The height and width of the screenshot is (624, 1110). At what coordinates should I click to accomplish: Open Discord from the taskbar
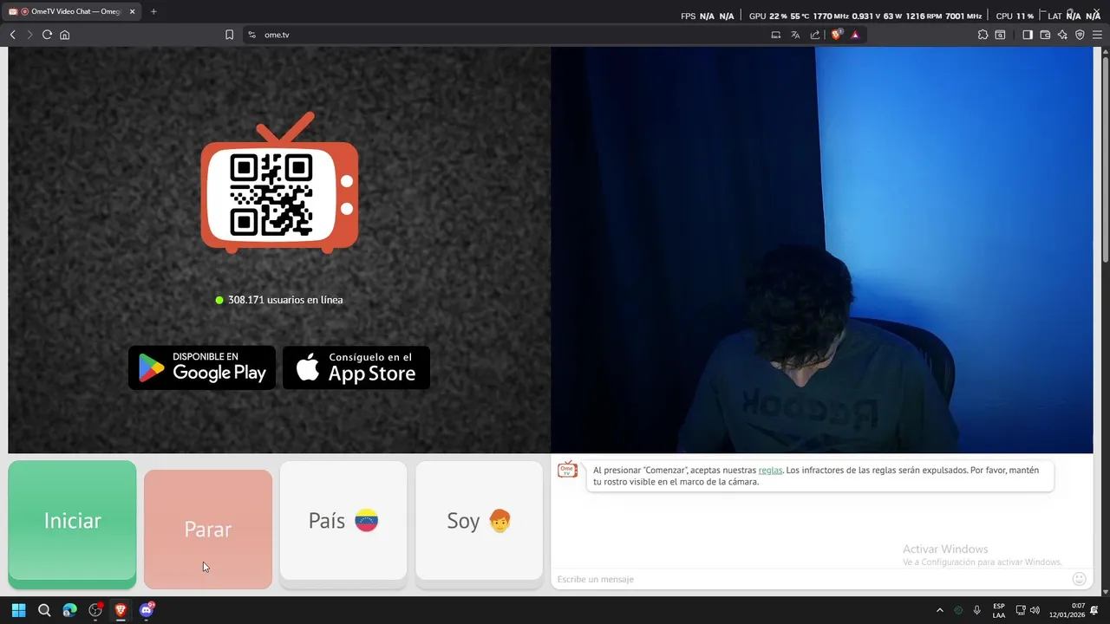[x=146, y=610]
